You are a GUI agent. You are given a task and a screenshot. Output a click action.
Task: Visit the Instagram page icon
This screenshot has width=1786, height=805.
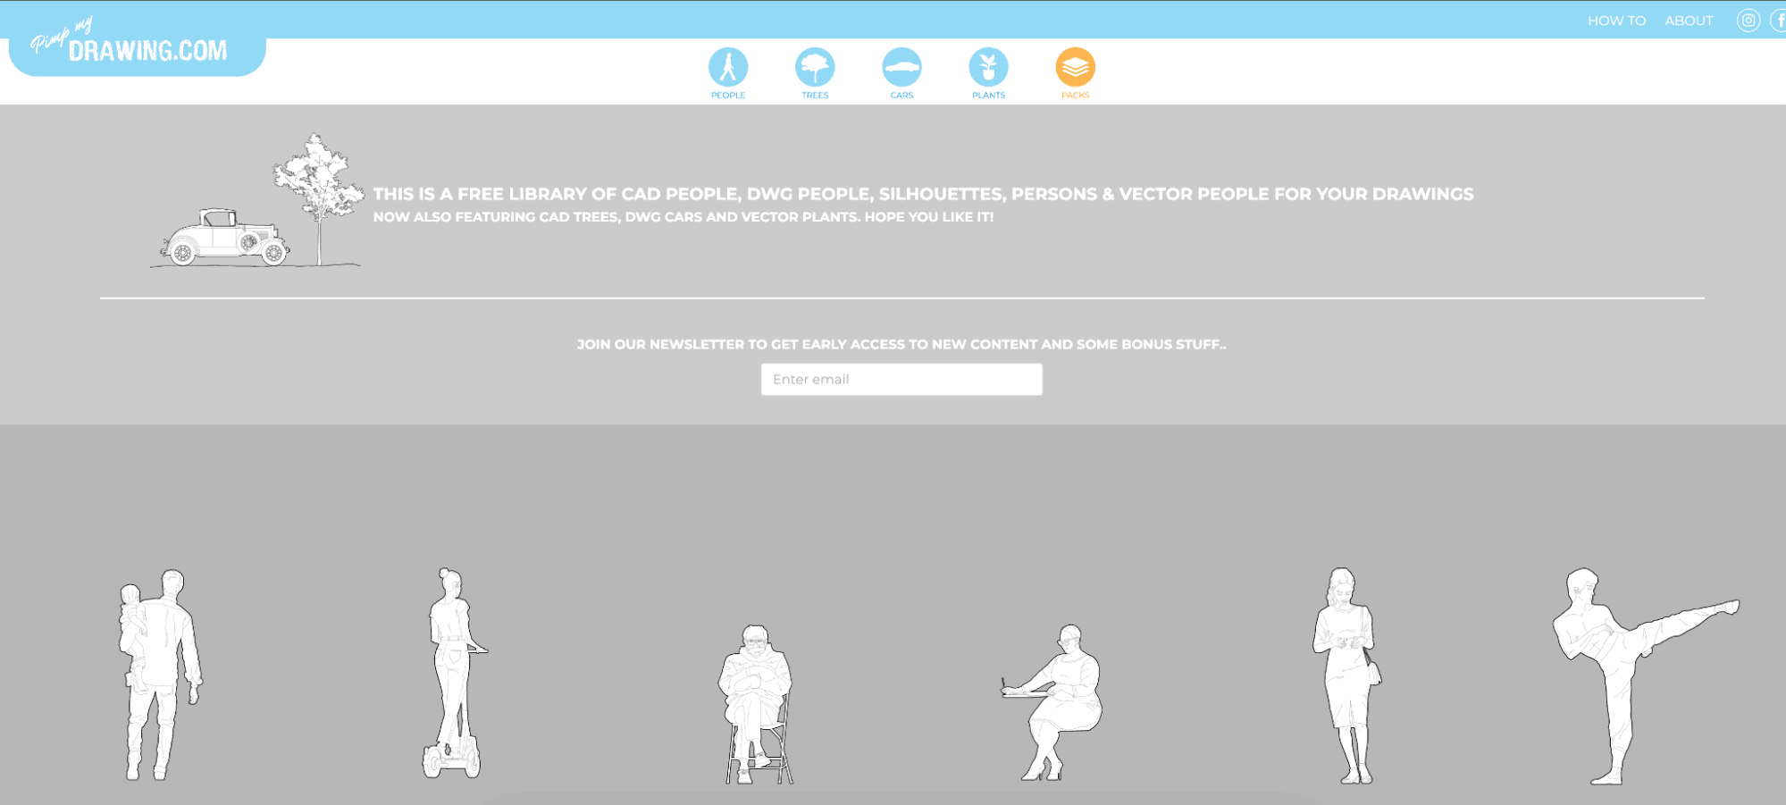point(1748,21)
